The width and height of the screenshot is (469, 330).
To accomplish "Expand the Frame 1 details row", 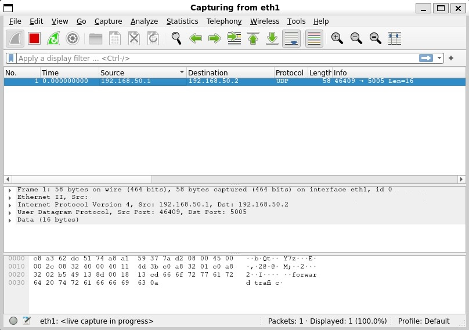I will [10, 190].
